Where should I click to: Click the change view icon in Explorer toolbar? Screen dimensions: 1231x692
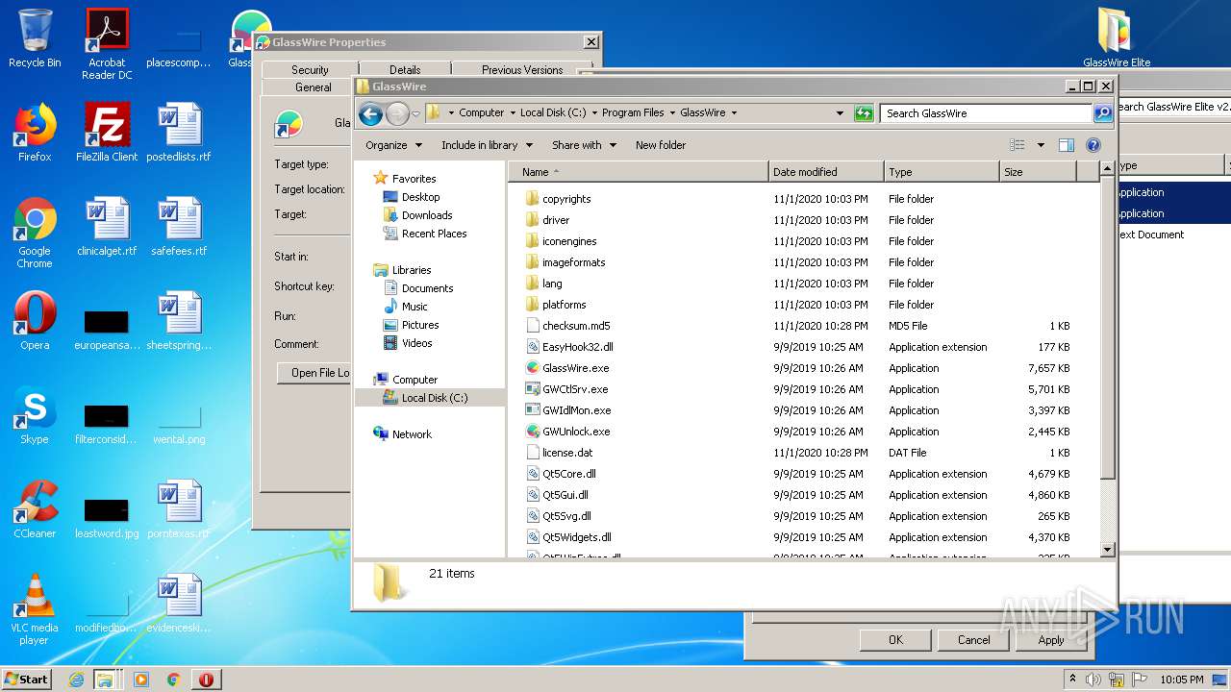pos(1017,145)
